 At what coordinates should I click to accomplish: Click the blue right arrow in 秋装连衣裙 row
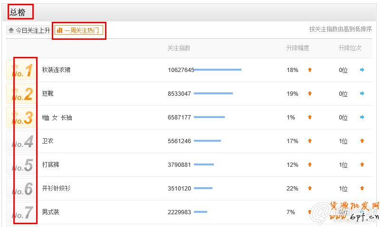point(362,70)
